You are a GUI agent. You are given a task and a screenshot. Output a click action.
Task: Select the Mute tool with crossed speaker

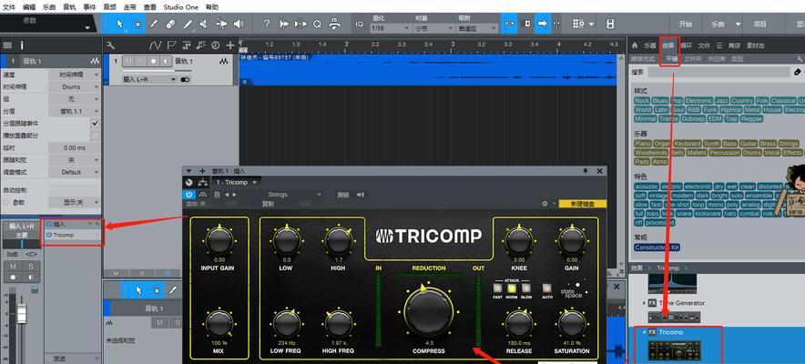coord(204,24)
